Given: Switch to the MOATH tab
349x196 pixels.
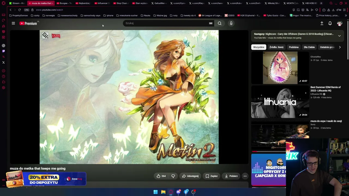Looking at the screenshot, I should click(291, 3).
